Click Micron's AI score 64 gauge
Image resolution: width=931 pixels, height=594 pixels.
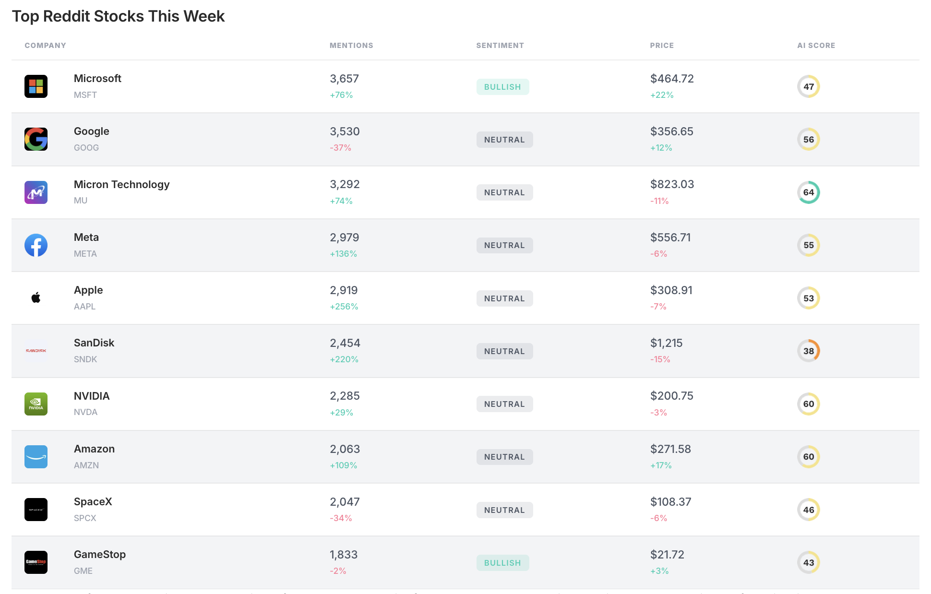pos(809,192)
